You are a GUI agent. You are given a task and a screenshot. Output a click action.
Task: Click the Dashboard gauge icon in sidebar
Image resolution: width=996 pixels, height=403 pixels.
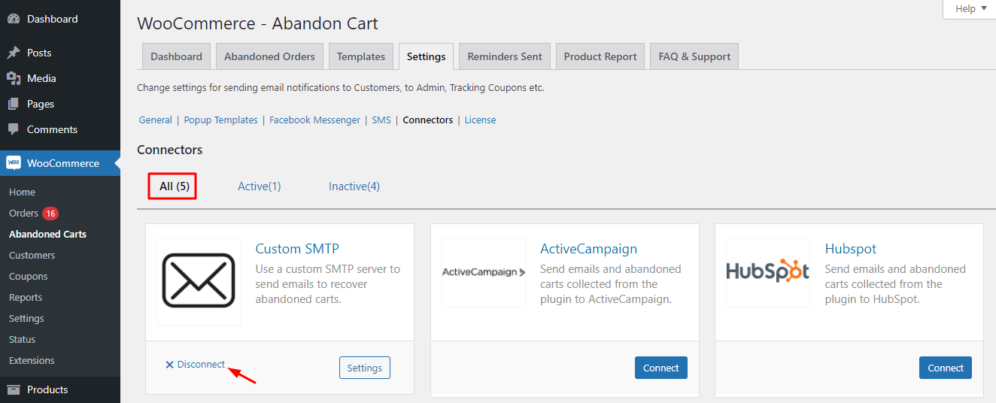click(x=14, y=19)
